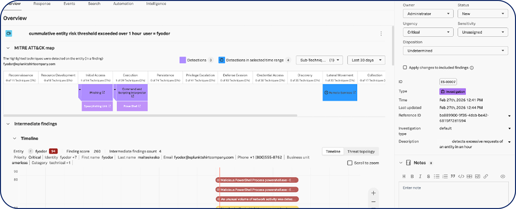
Task: Click the Enter note text field
Action: [x=453, y=193]
